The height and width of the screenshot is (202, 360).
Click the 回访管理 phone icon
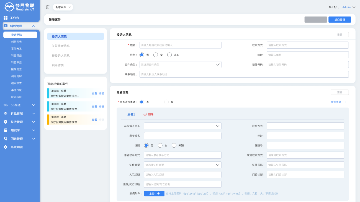pyautogui.click(x=6, y=139)
